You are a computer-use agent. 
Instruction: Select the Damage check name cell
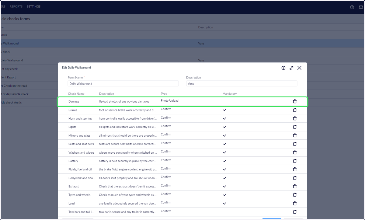74,101
